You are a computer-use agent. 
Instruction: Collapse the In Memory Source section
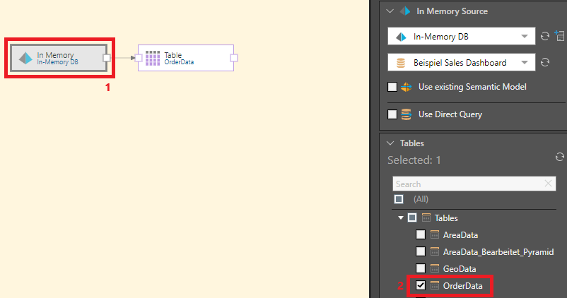click(x=389, y=11)
